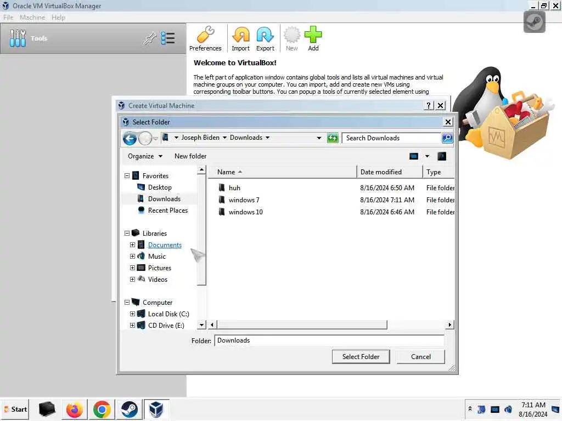Open the Tools list menu icon
This screenshot has width=562, height=421.
[168, 38]
